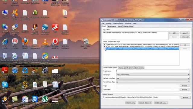This screenshot has height=109, width=193.
Task: Focus the Track name input field
Action: (153, 71)
